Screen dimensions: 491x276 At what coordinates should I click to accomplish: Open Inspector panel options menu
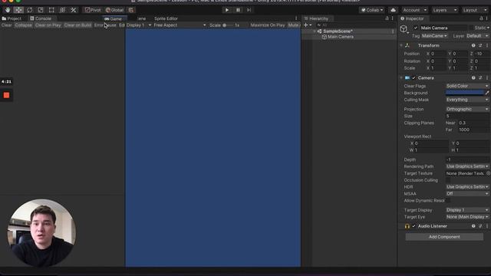coord(487,18)
